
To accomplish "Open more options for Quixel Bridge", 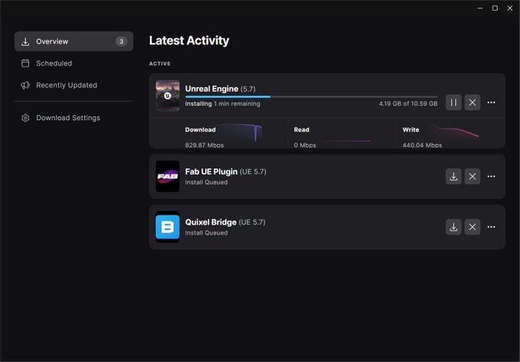I will (x=491, y=227).
